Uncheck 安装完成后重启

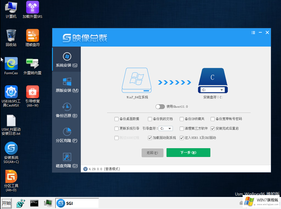tap(213, 128)
